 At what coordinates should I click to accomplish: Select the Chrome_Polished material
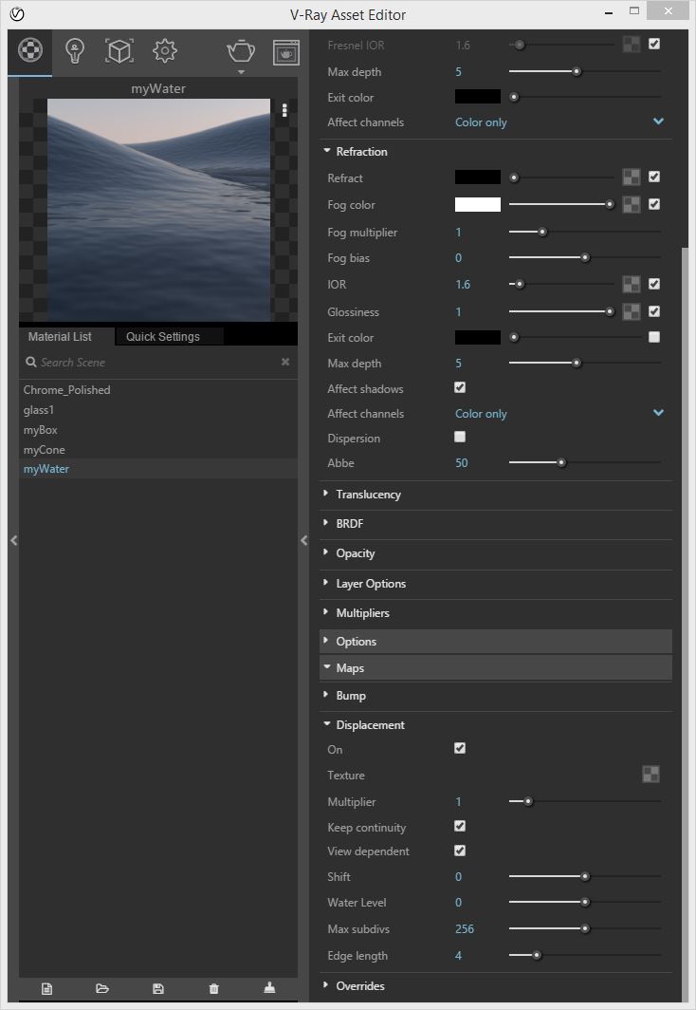coord(158,390)
